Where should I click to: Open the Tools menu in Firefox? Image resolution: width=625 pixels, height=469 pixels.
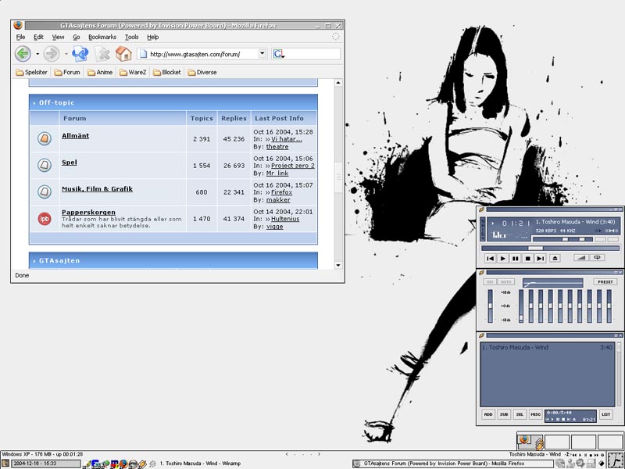click(132, 37)
